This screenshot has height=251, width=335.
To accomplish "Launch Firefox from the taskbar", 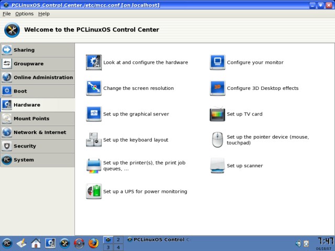I will 94,243.
